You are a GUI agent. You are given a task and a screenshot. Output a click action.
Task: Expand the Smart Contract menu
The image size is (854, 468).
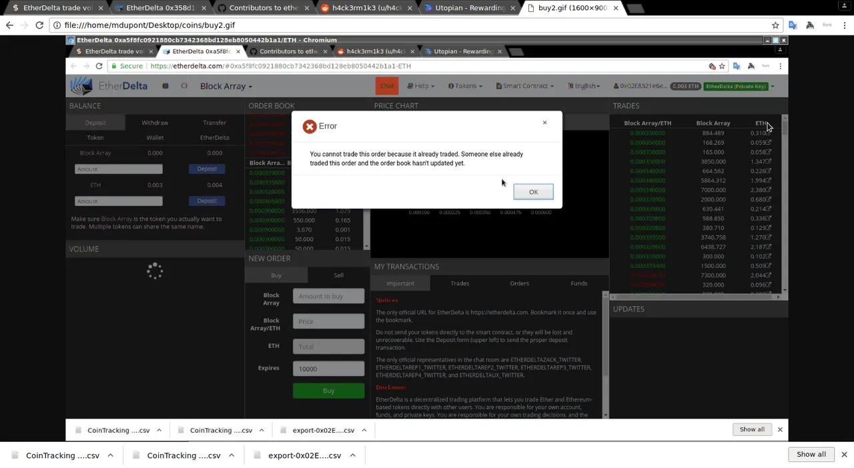pyautogui.click(x=525, y=86)
